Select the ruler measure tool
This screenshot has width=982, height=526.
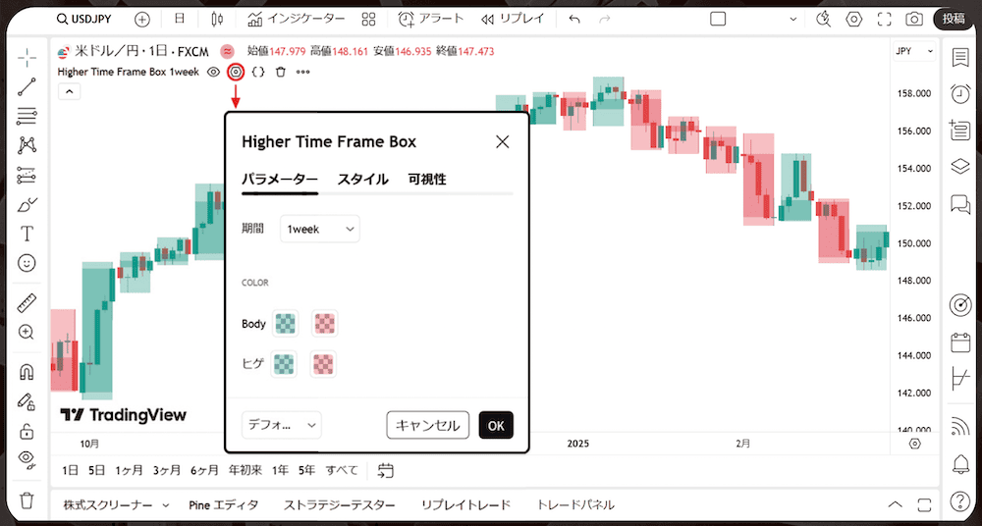[x=27, y=303]
